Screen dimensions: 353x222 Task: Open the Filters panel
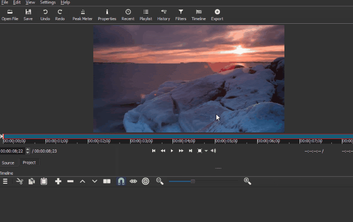181,14
